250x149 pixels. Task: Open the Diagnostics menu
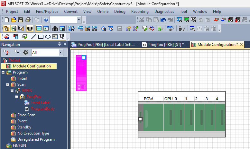pos(164,11)
